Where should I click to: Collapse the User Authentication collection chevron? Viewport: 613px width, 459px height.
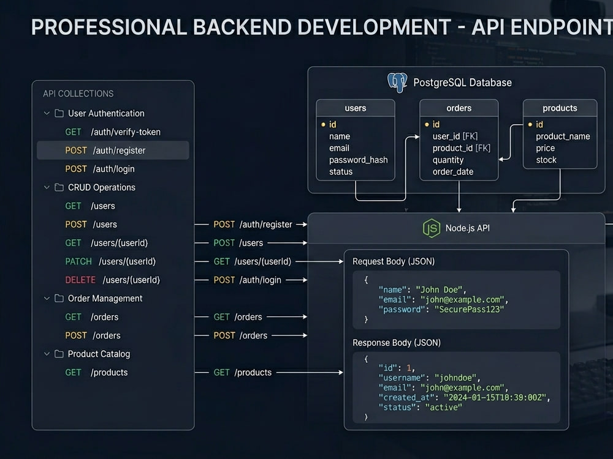(x=47, y=113)
